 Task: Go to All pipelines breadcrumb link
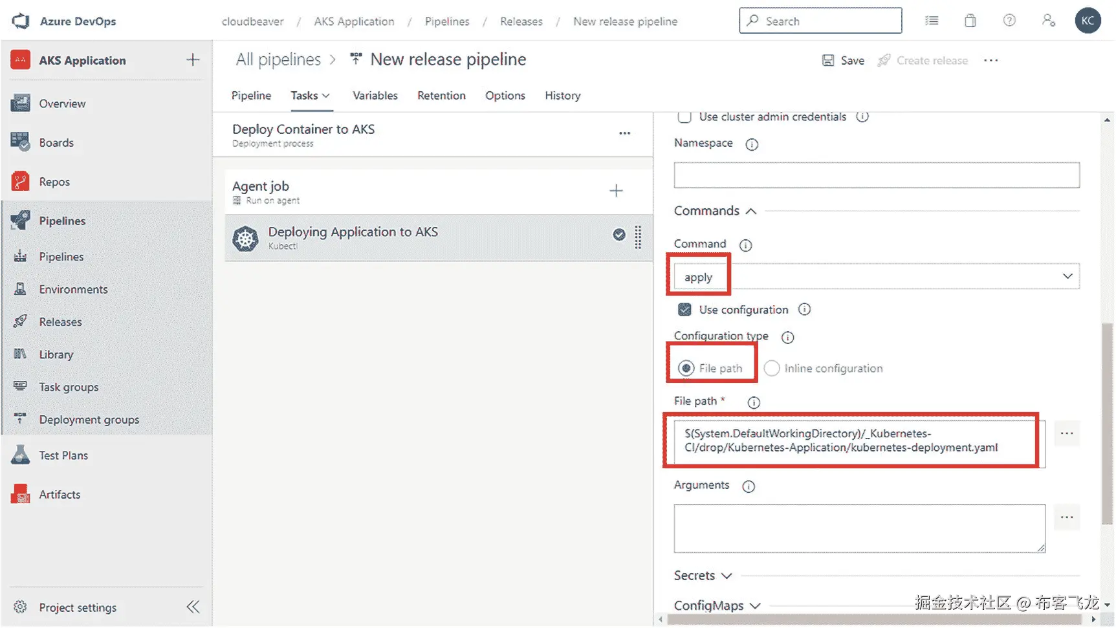tap(278, 60)
